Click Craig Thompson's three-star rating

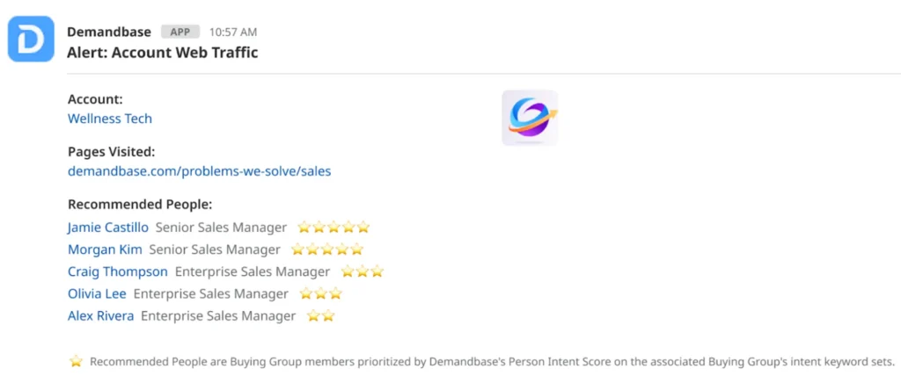point(363,271)
